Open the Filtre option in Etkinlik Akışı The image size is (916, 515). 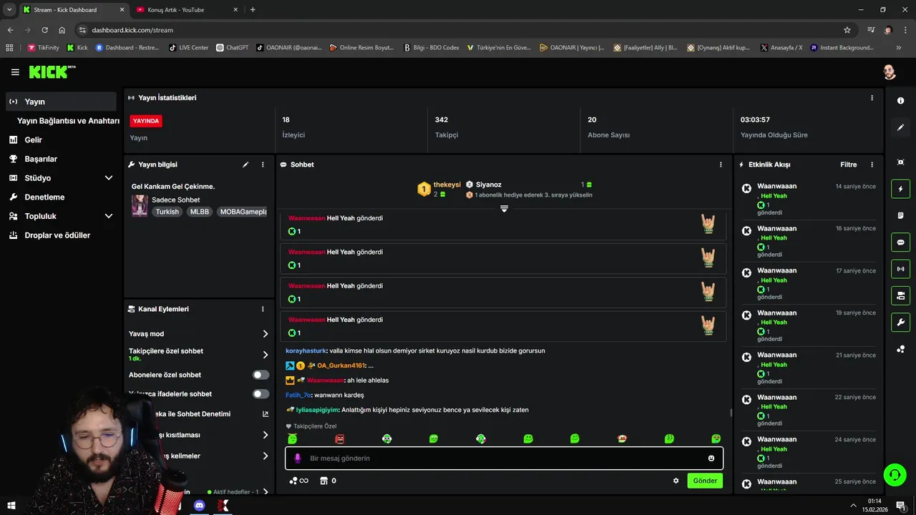848,165
